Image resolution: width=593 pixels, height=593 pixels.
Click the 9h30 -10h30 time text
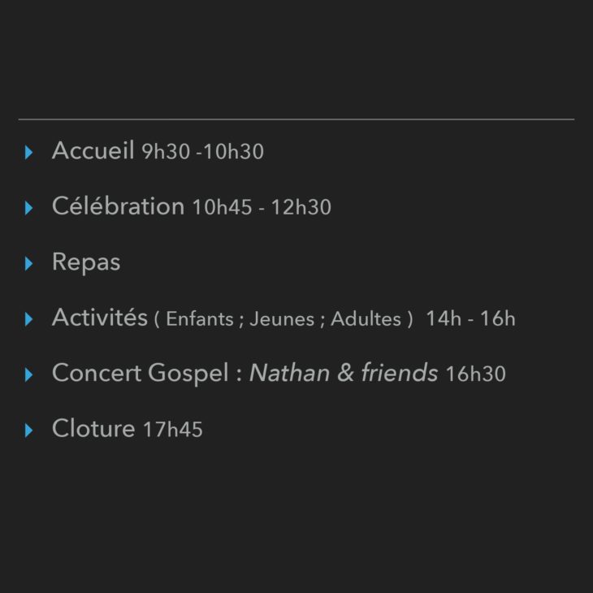tap(203, 152)
